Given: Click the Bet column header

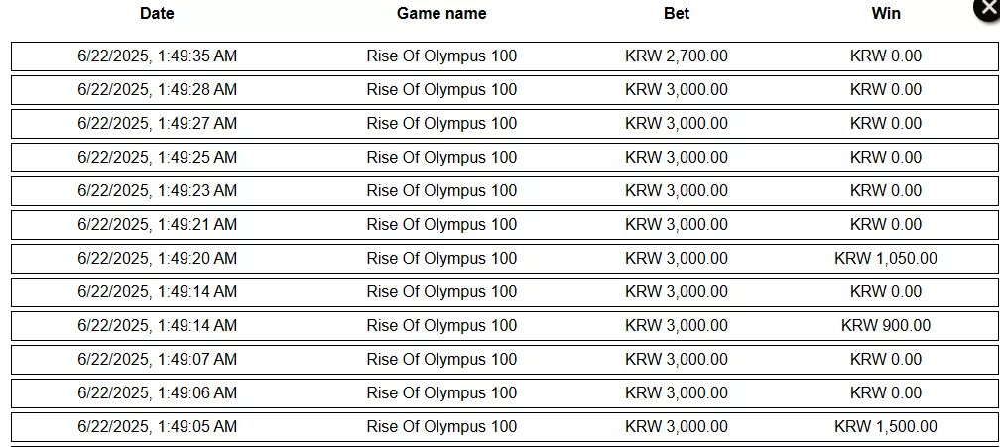Looking at the screenshot, I should [677, 13].
